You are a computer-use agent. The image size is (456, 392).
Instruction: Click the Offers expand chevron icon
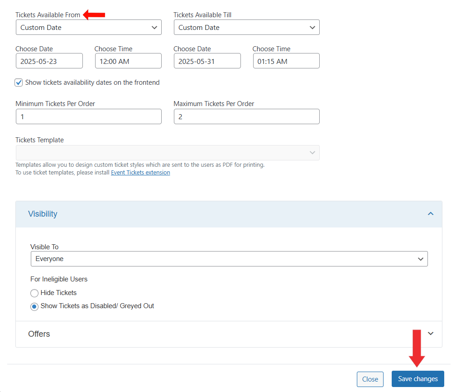[x=431, y=334]
